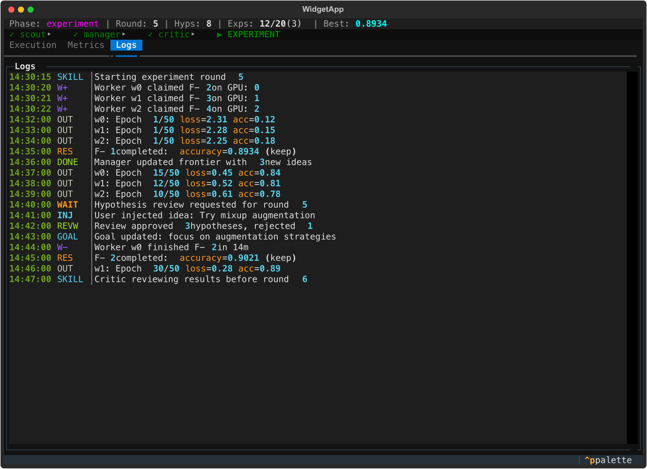
Task: Click the Round value in the header
Action: pyautogui.click(x=155, y=24)
